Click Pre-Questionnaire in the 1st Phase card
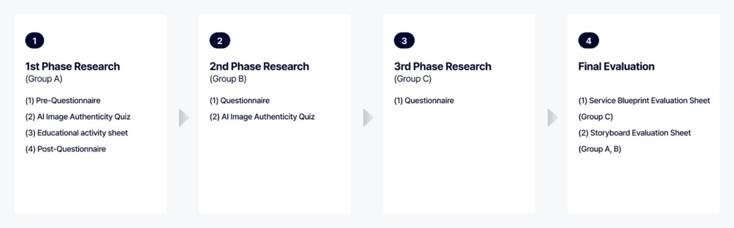 coord(63,100)
